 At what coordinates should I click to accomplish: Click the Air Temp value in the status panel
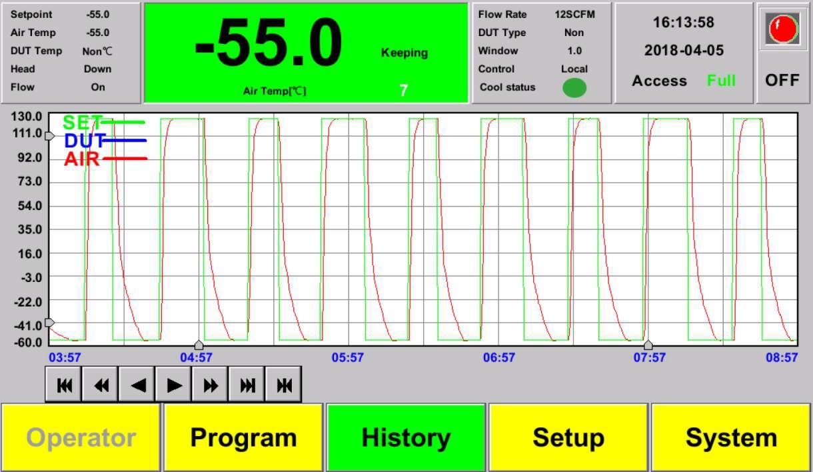(x=98, y=32)
